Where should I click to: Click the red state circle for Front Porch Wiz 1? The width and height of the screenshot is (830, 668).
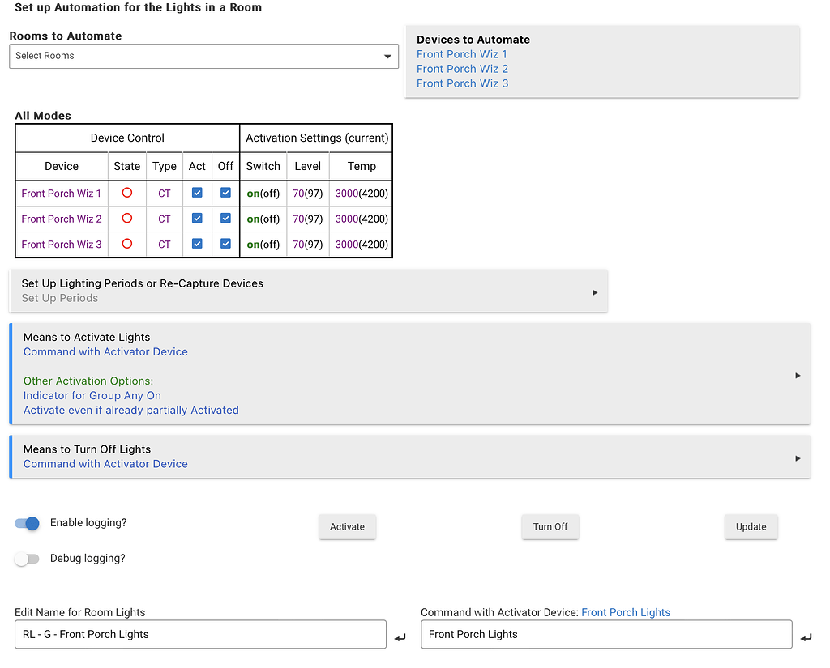(x=126, y=193)
